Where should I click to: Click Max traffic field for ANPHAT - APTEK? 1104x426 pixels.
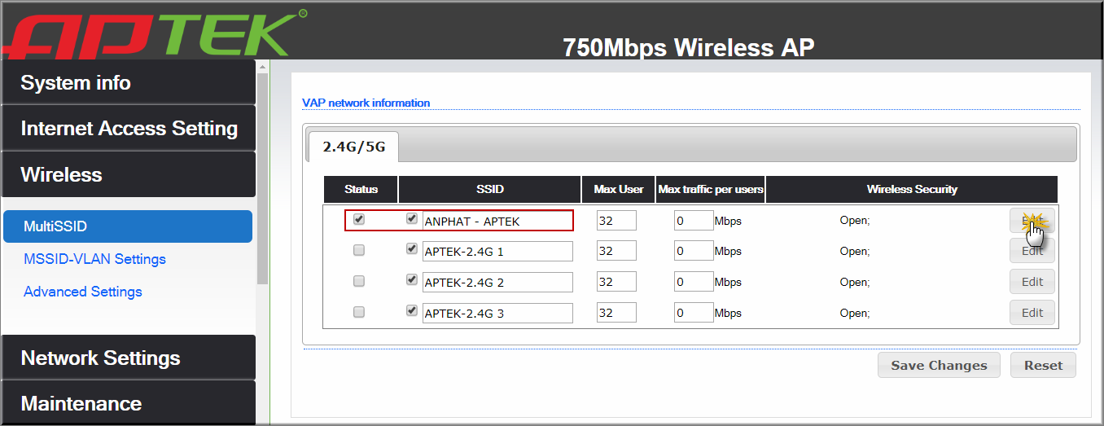coord(694,221)
